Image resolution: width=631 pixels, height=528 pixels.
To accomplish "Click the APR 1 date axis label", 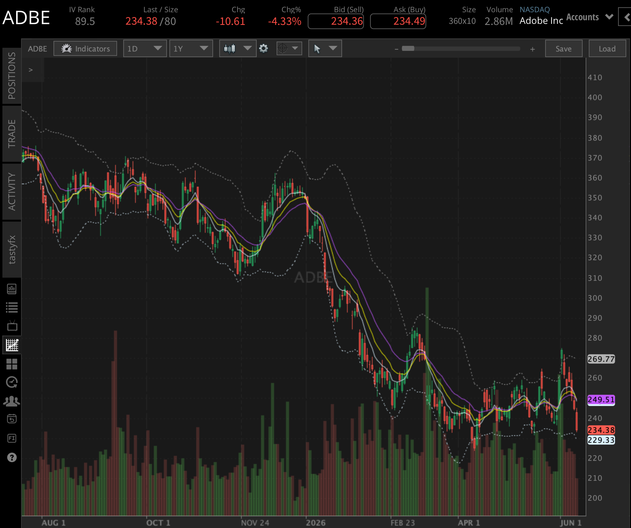I will click(469, 523).
